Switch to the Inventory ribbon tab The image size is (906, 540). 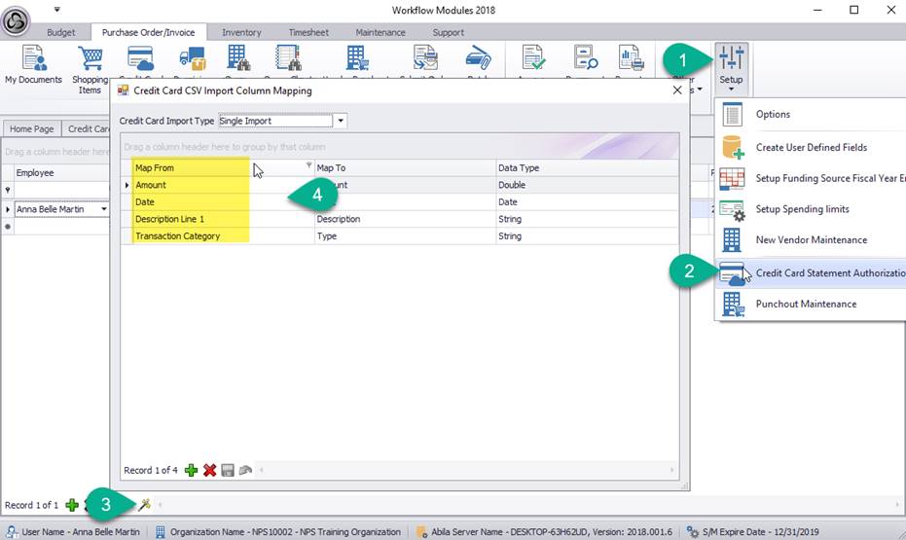241,32
